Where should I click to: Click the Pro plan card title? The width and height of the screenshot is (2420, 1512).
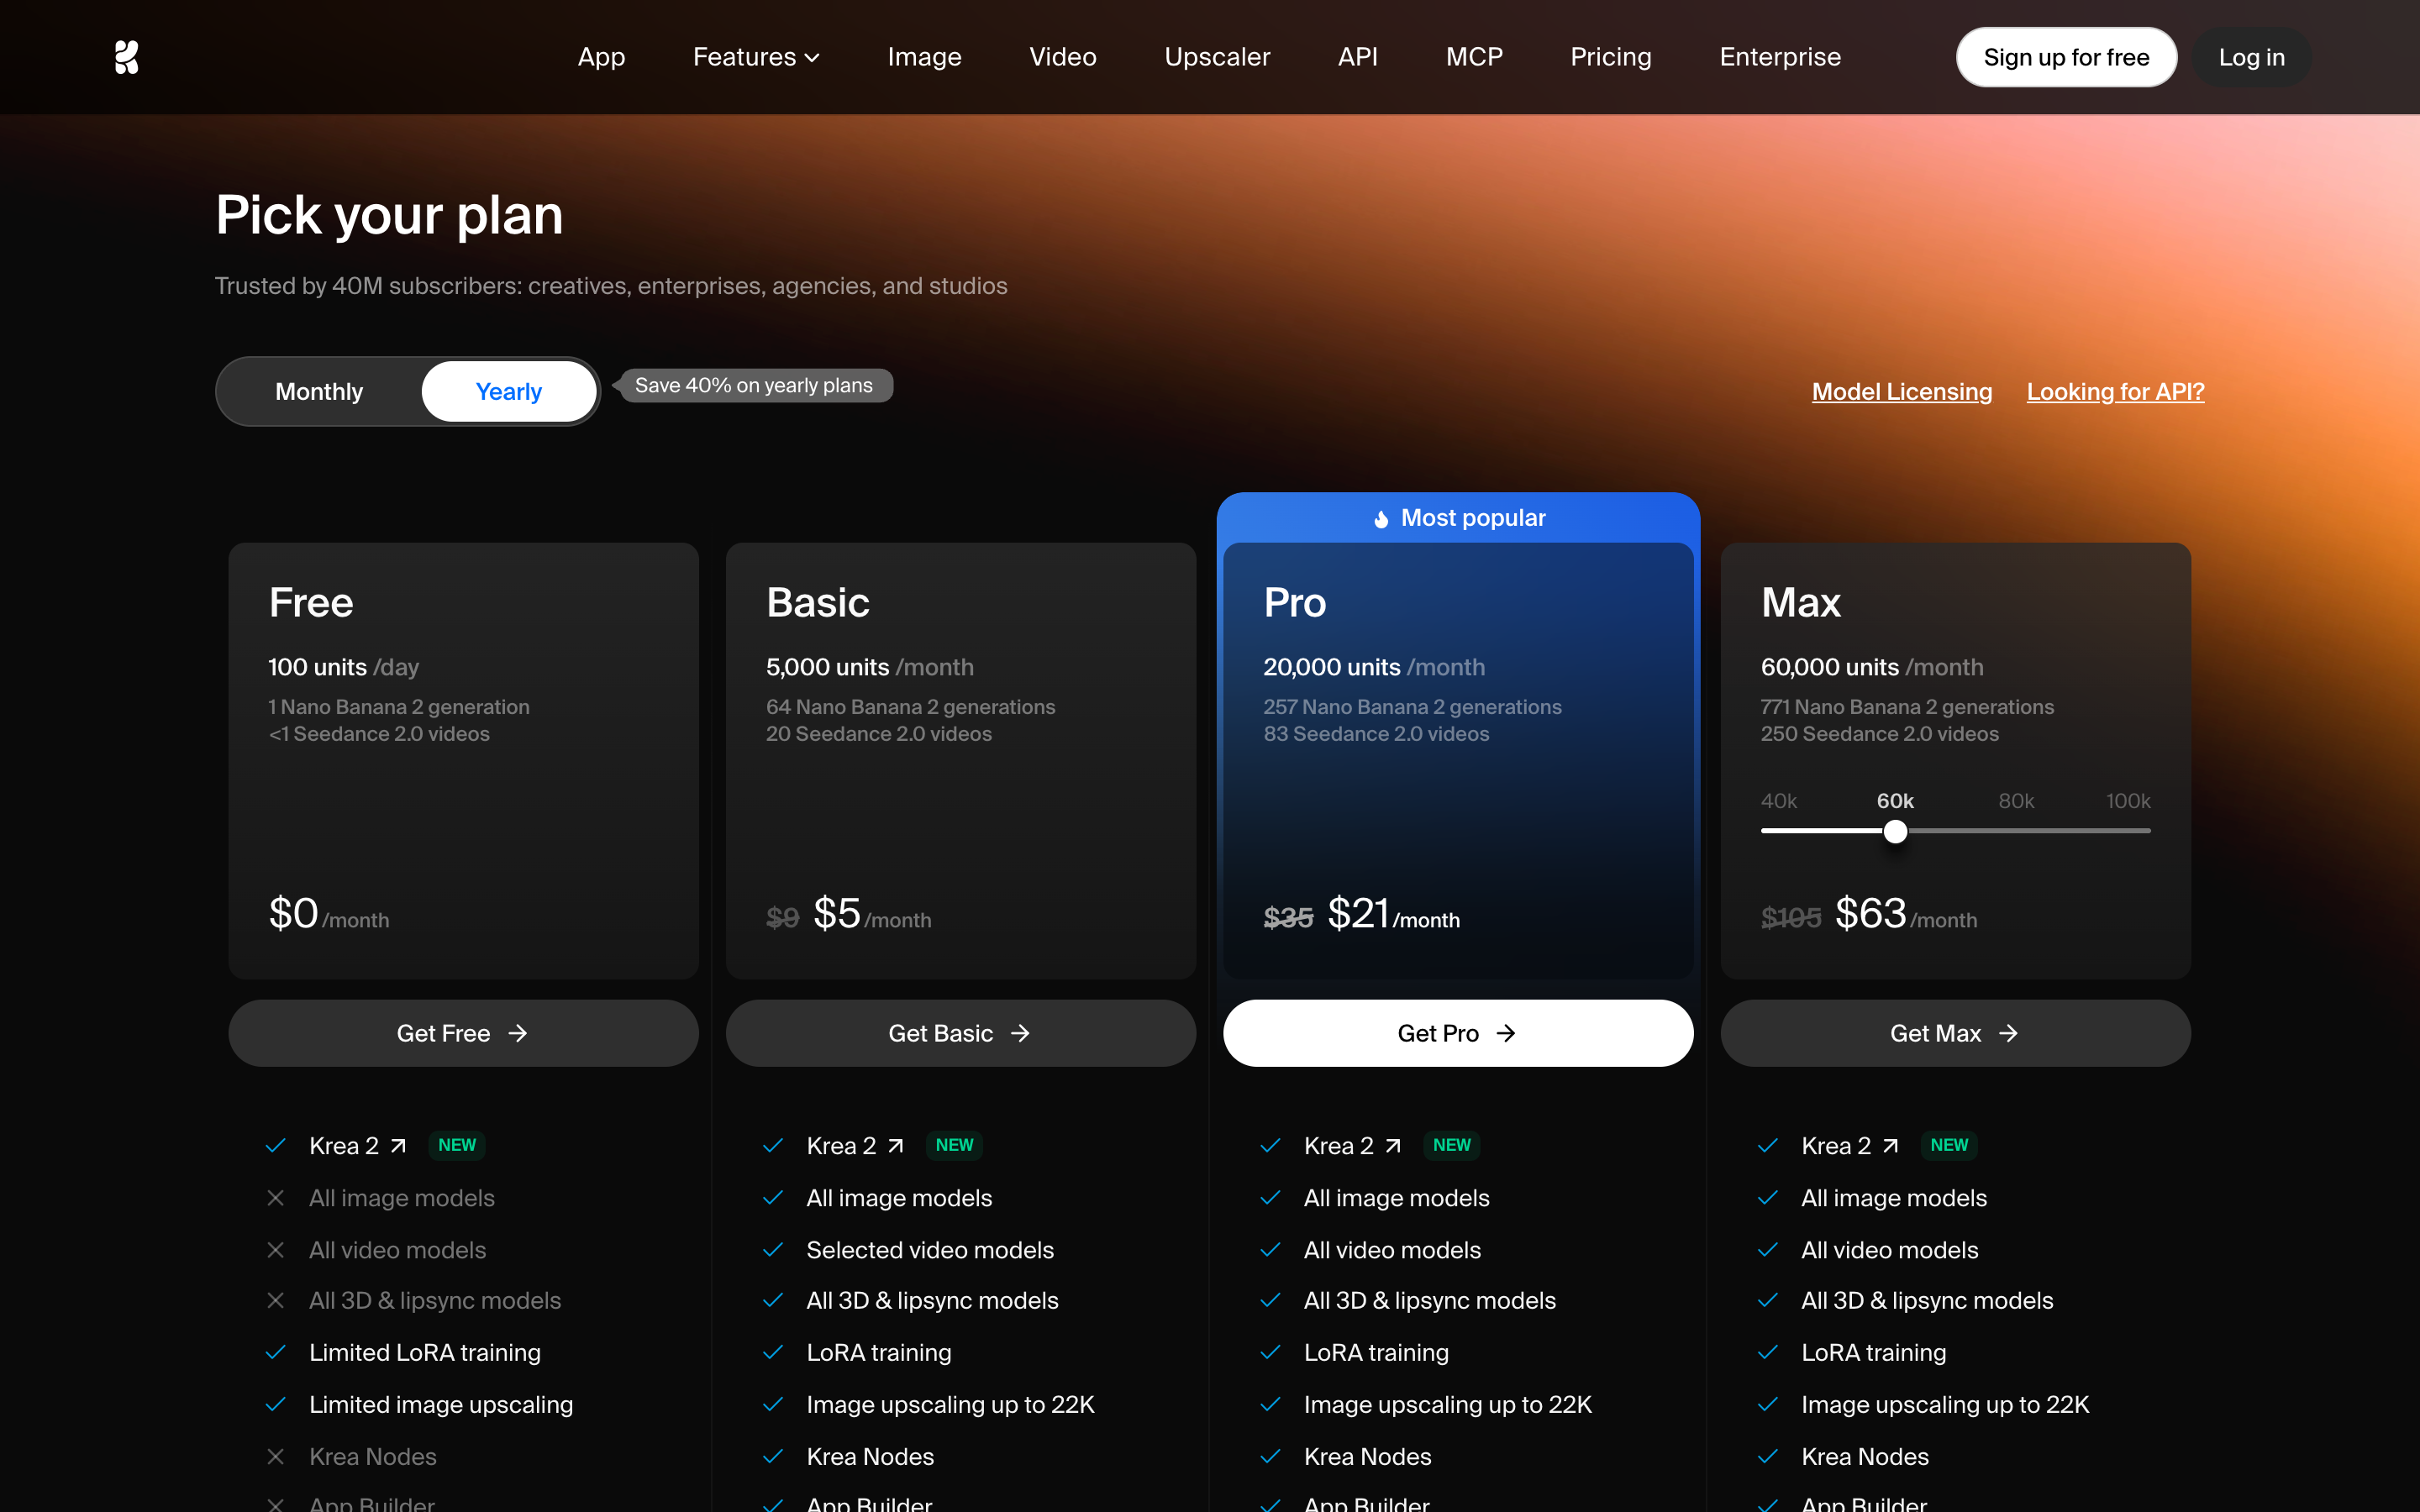click(1295, 603)
